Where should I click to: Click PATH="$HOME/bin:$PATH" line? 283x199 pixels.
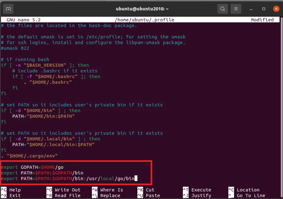(x=44, y=116)
